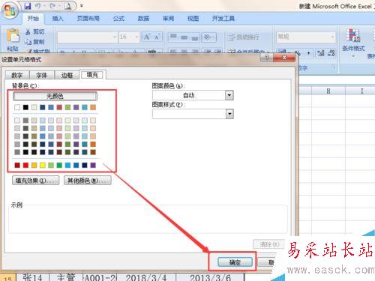Select the cell containing 2018/3/4
Image resolution: width=375 pixels, height=281 pixels.
[x=146, y=277]
